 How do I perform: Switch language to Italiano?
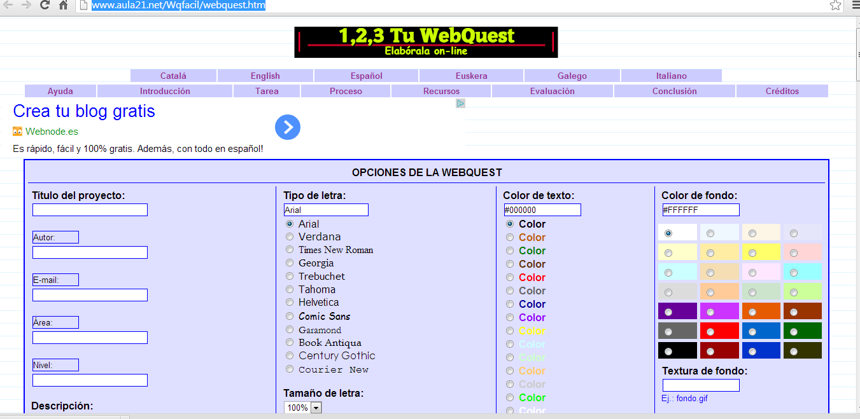(672, 76)
